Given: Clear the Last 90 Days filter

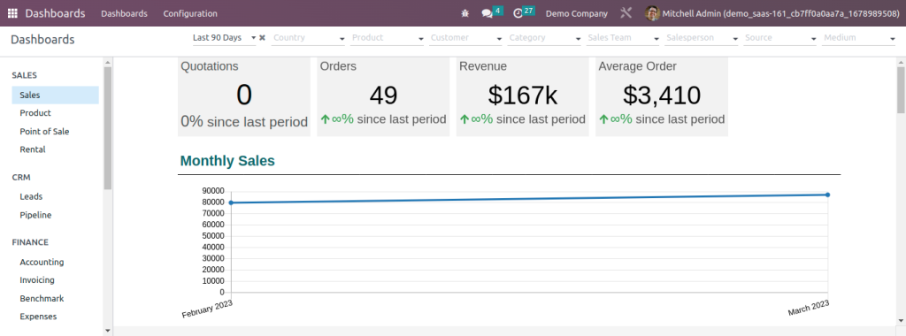Looking at the screenshot, I should click(262, 37).
